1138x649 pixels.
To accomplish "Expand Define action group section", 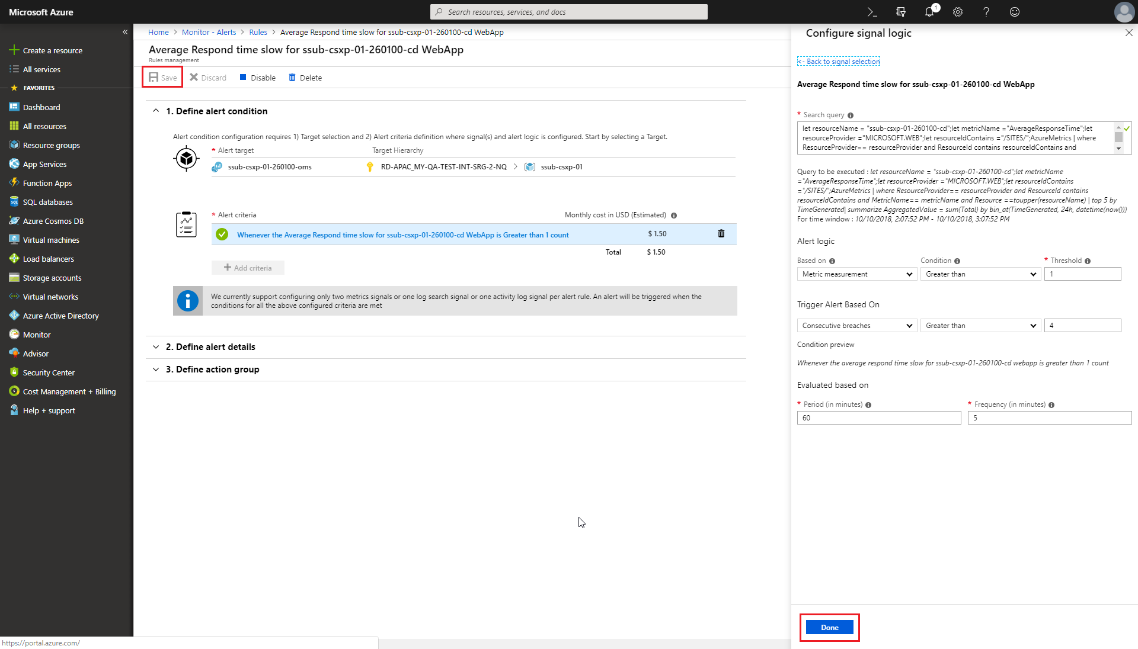I will [212, 370].
